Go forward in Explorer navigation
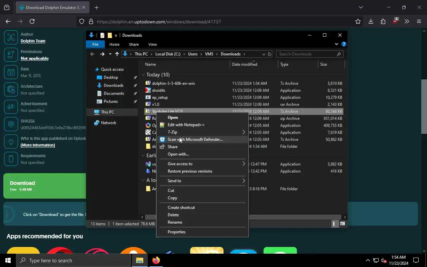This screenshot has height=267, width=427. click(x=102, y=54)
